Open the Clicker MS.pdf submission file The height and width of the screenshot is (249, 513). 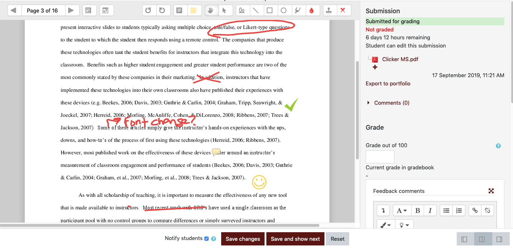400,59
